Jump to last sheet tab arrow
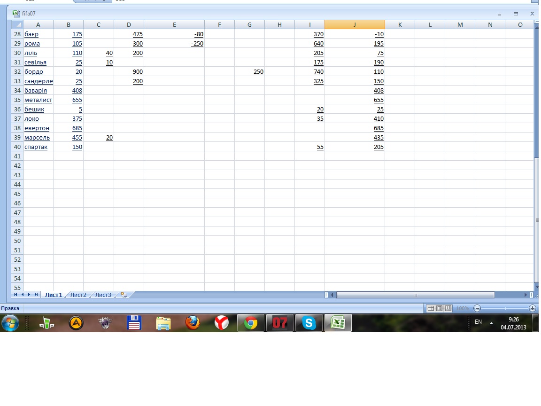This screenshot has height=406, width=541. [36, 295]
